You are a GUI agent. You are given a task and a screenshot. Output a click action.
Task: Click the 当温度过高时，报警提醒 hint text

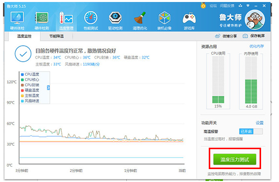point(223,139)
